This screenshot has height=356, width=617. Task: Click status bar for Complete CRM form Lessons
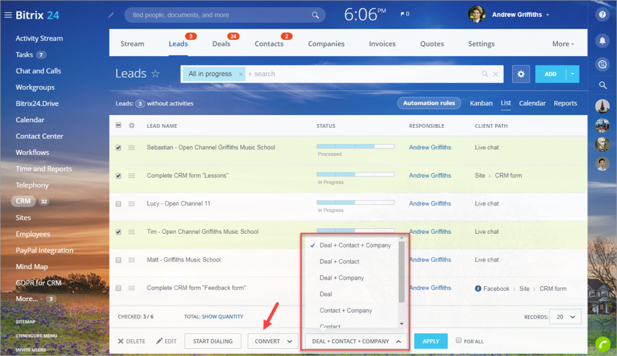pyautogui.click(x=355, y=174)
